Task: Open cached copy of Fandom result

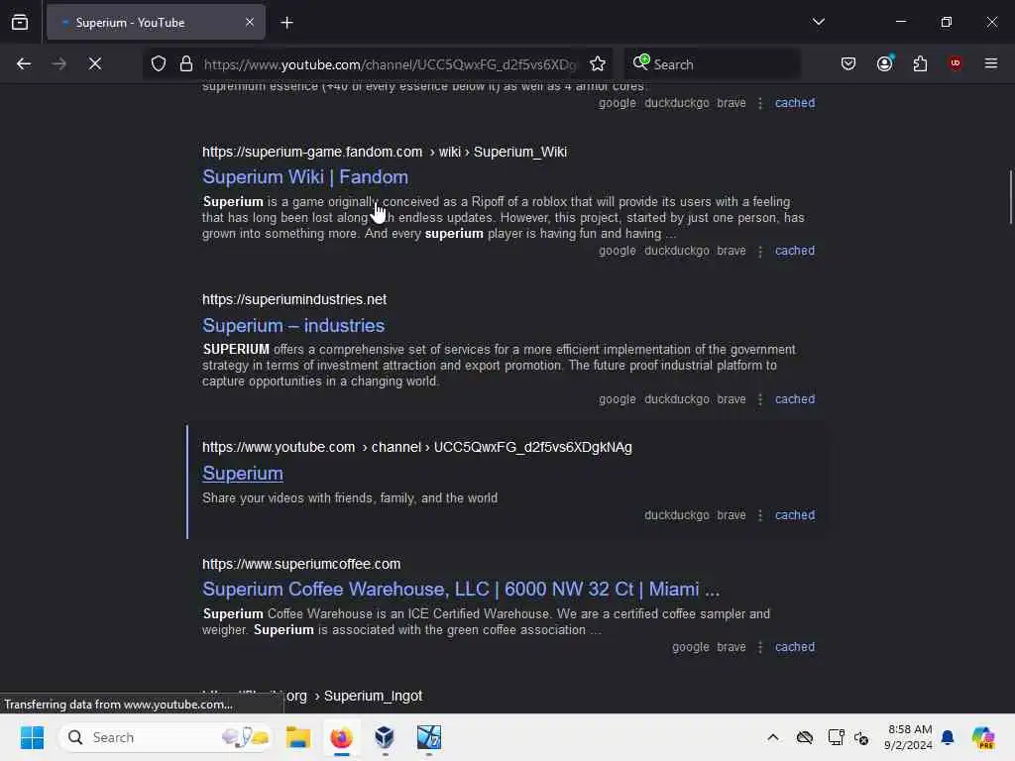Action: pos(795,251)
